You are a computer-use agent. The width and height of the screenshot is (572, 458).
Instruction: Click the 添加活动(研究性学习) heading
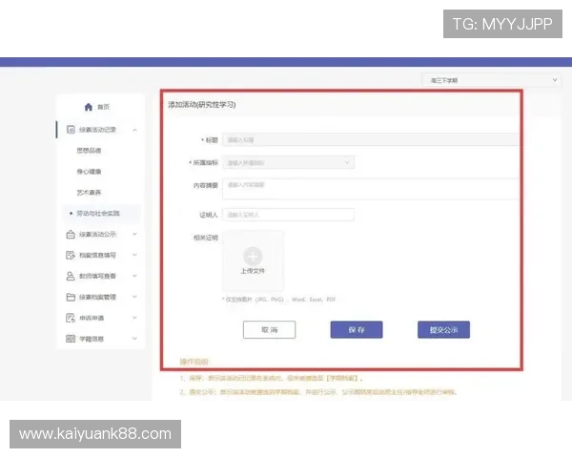(202, 105)
